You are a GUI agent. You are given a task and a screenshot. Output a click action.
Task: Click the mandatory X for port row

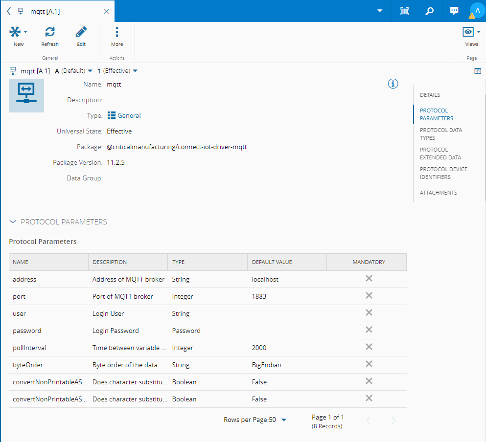pos(369,295)
